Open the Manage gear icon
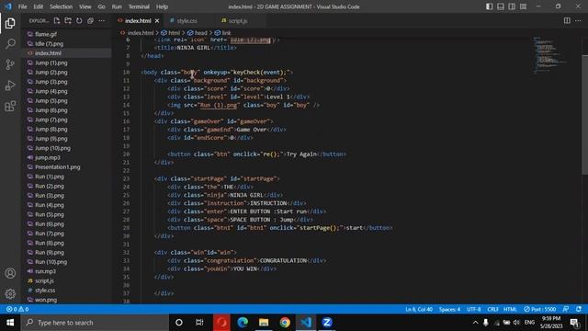 point(10,293)
